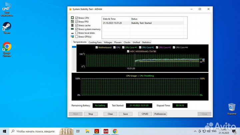This screenshot has width=240, height=135.
Task: Click the Stress FPU icon
Action: (x=72, y=21)
